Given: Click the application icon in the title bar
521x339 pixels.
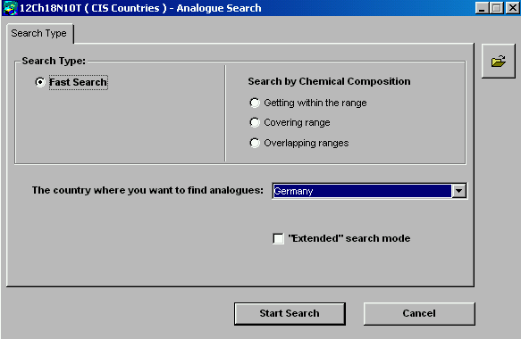Looking at the screenshot, I should coord(10,8).
